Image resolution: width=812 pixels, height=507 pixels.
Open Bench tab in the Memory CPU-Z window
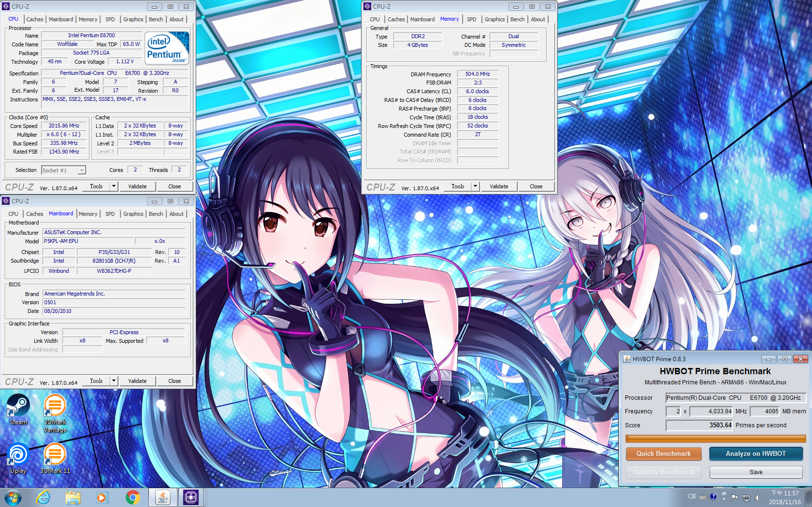point(517,19)
